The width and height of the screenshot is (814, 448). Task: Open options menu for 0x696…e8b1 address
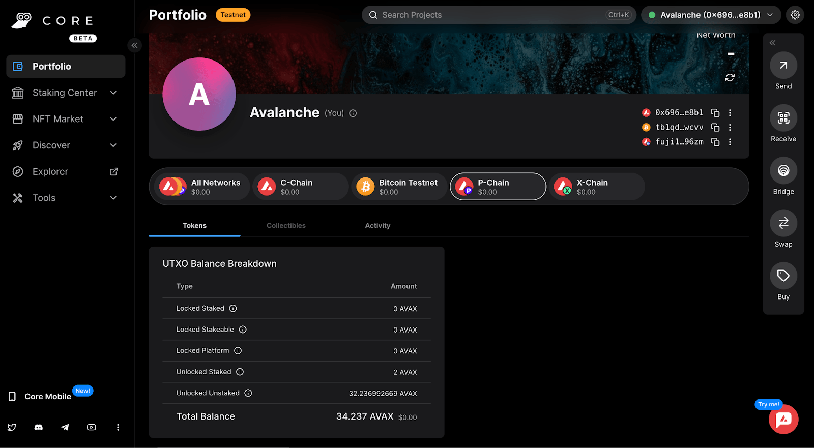[x=730, y=113]
